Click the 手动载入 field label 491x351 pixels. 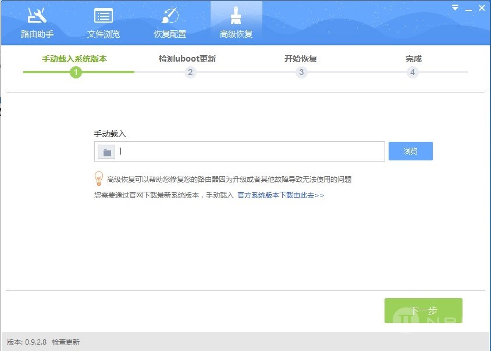click(110, 134)
